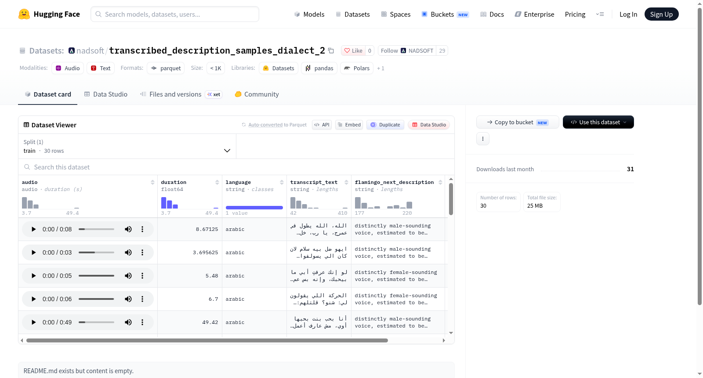This screenshot has width=703, height=378.
Task: Click the Log In link
Action: pyautogui.click(x=628, y=14)
